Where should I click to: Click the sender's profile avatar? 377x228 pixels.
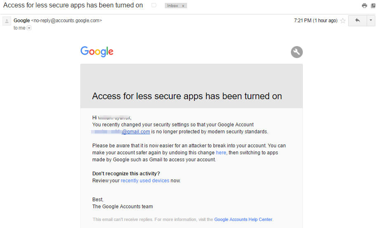7,21
